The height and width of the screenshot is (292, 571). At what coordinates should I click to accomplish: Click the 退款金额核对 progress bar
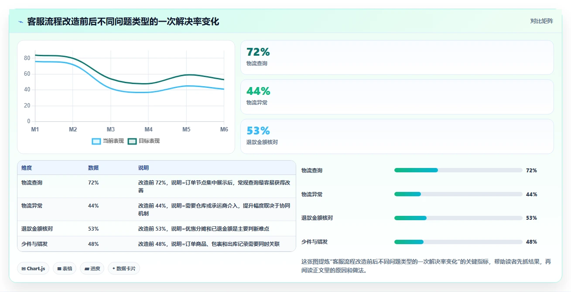coord(458,218)
